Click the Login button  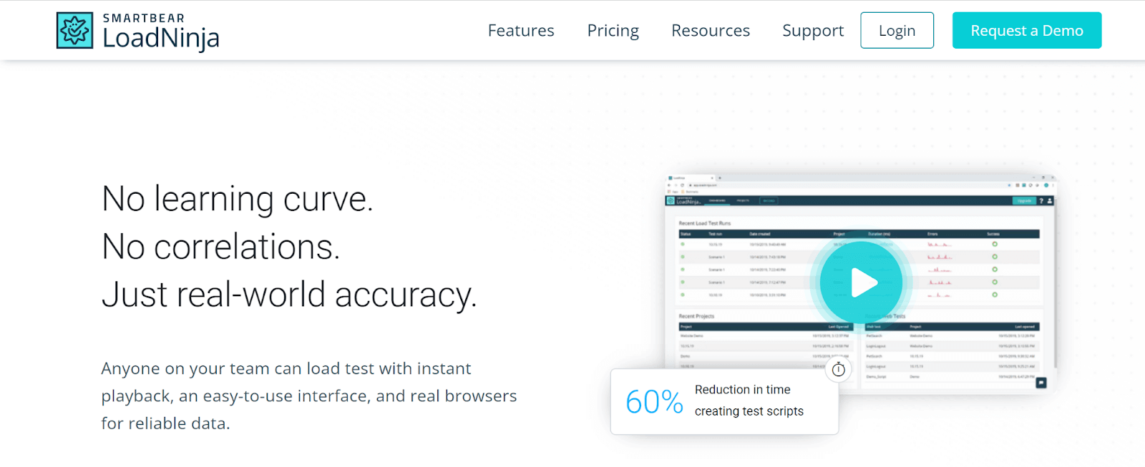pyautogui.click(x=897, y=31)
